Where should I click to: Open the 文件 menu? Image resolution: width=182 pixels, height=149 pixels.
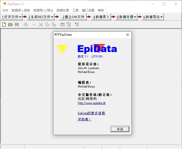tap(5, 10)
